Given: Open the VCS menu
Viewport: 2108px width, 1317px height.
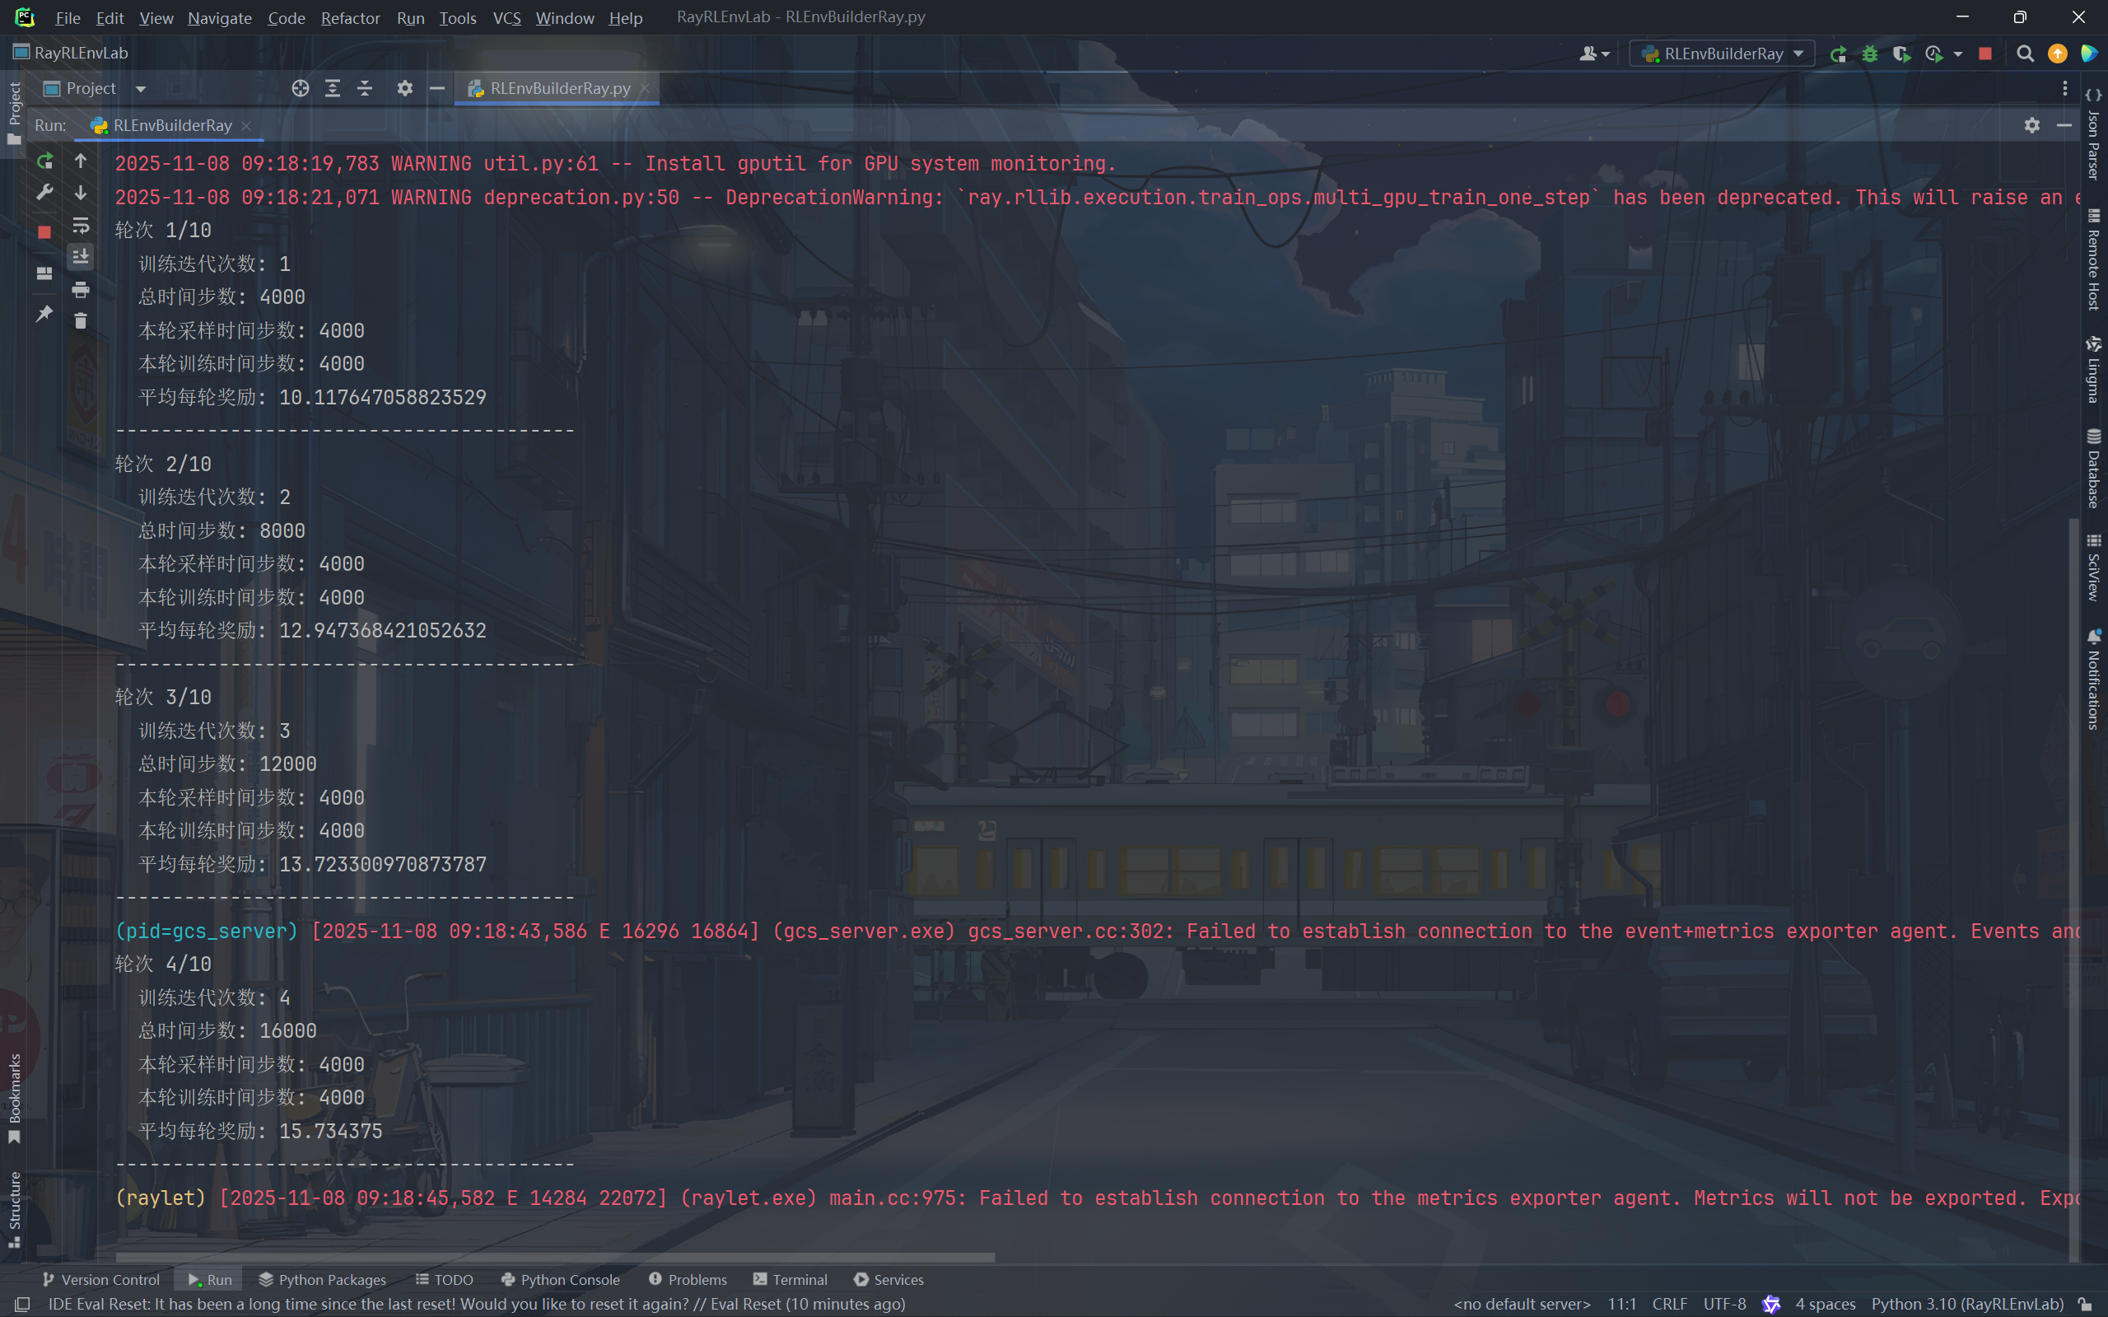Looking at the screenshot, I should pos(506,17).
